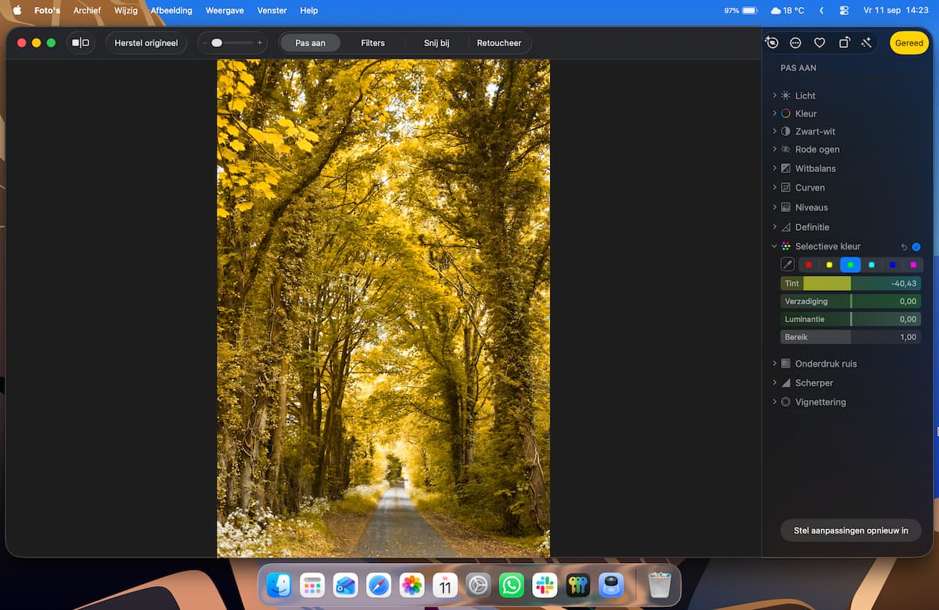This screenshot has width=939, height=610.
Task: Switch to the Snij bij tab
Action: 437,43
